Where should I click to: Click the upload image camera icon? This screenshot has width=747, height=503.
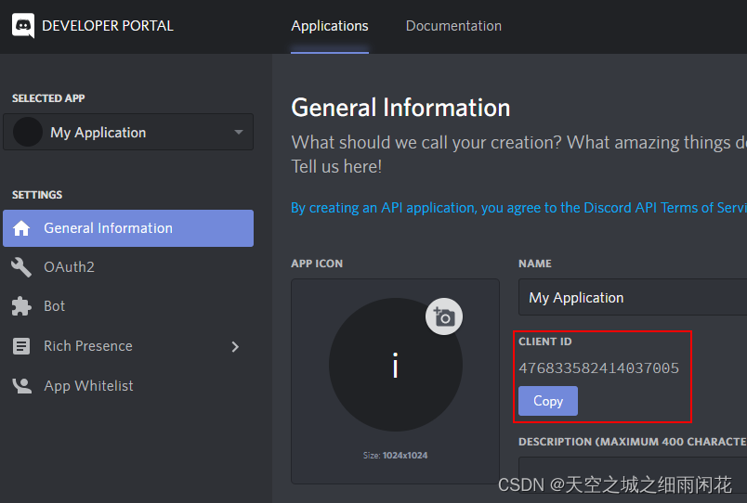[x=444, y=316]
